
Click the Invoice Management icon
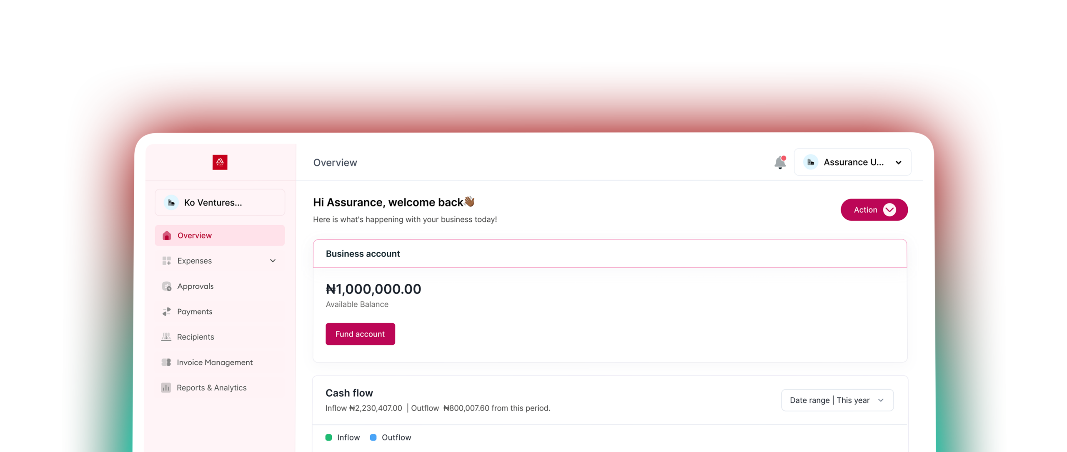coord(166,362)
